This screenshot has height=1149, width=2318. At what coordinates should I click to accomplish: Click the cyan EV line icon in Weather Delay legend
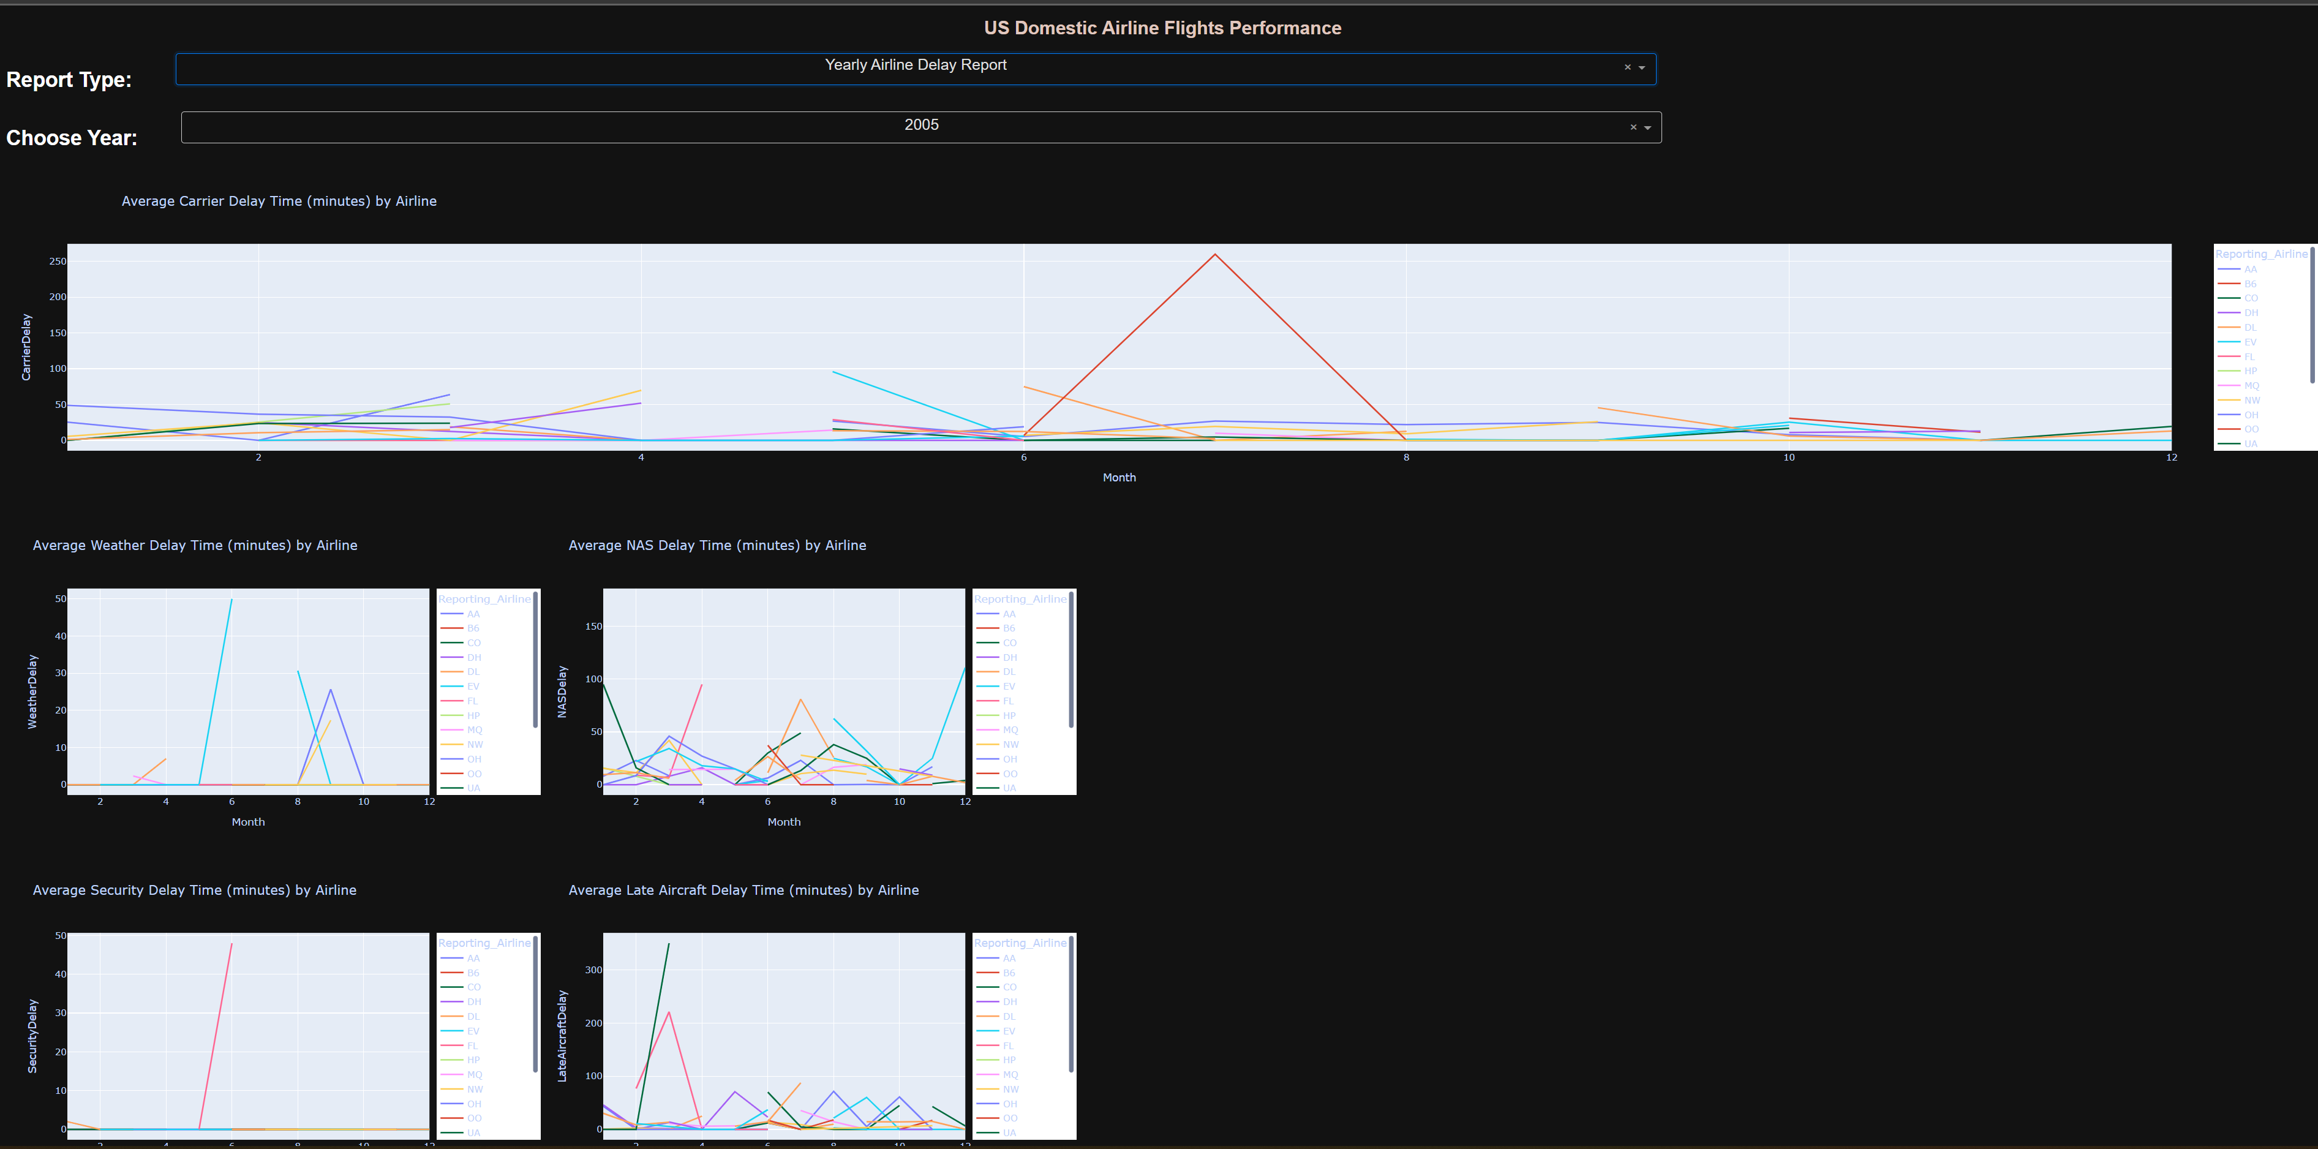[x=452, y=685]
